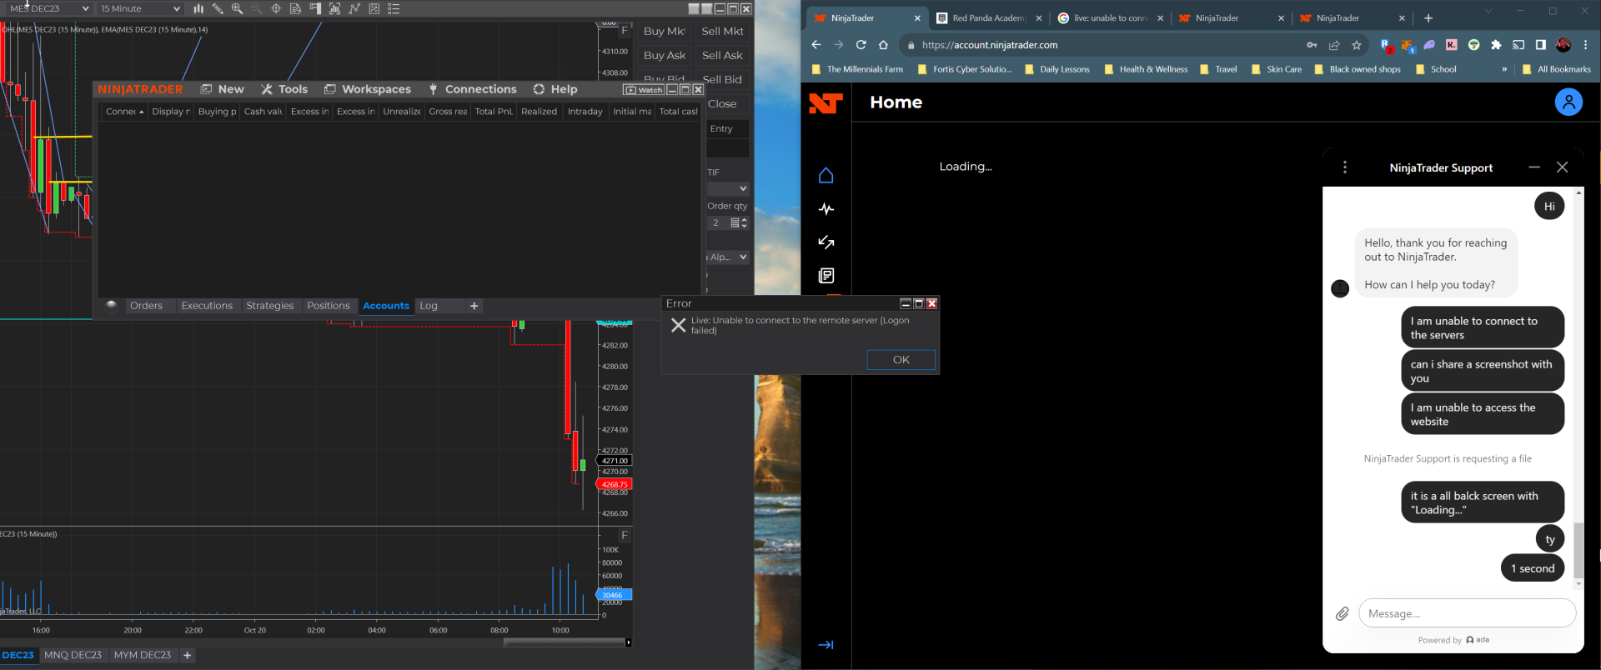Viewport: 1601px width, 670px height.
Task: Open the chart trader icon in toolbar
Action: [315, 8]
